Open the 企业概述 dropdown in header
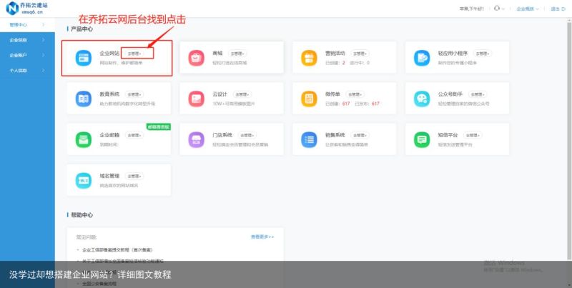 pyautogui.click(x=528, y=9)
